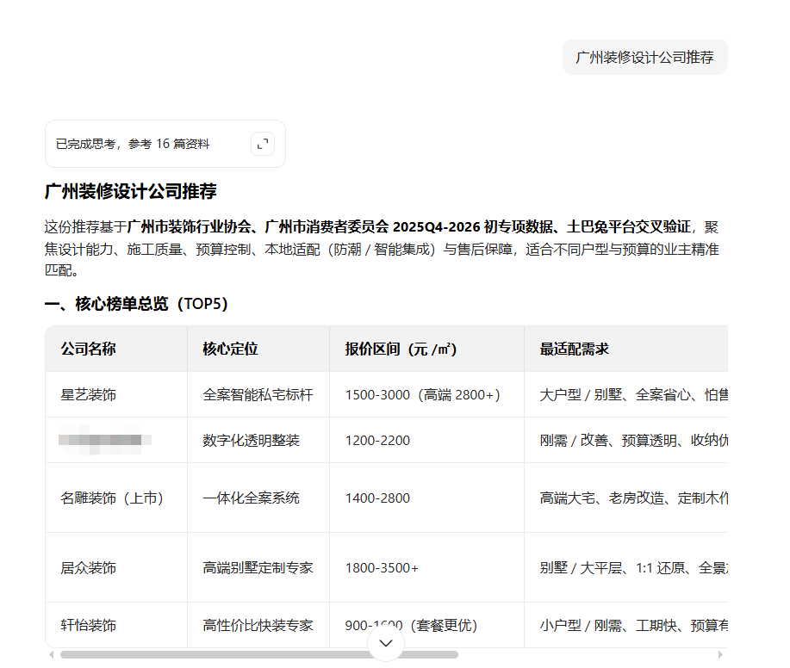The width and height of the screenshot is (790, 668).
Task: Select the 广州装修设计公司推荐 chip at top right
Action: 644,56
